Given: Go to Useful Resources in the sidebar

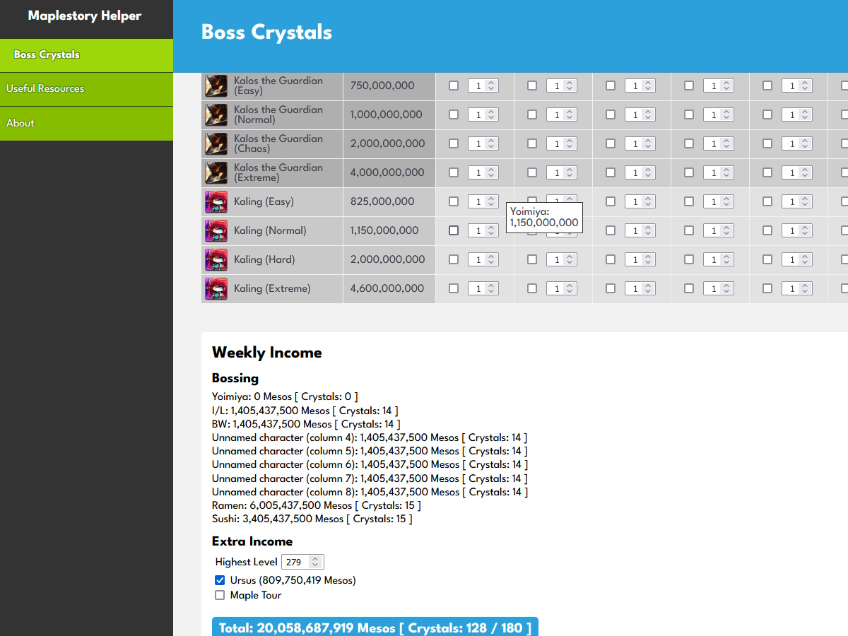Looking at the screenshot, I should click(x=45, y=88).
